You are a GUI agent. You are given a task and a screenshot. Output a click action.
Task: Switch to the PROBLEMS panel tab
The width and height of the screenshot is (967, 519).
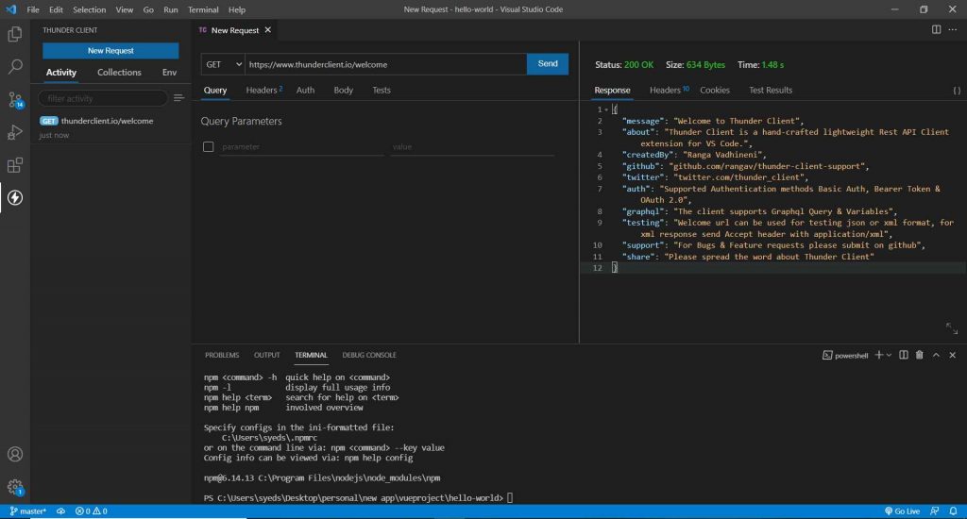(222, 355)
